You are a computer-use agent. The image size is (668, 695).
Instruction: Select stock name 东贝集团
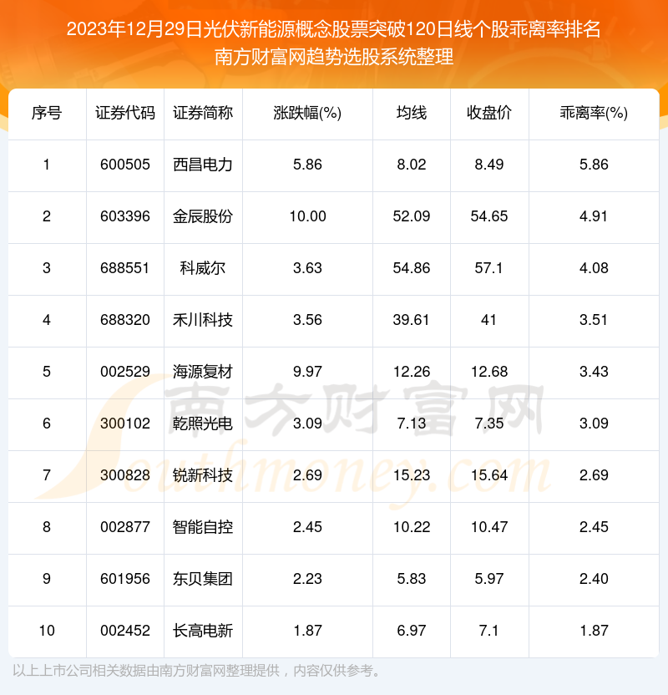(x=203, y=579)
